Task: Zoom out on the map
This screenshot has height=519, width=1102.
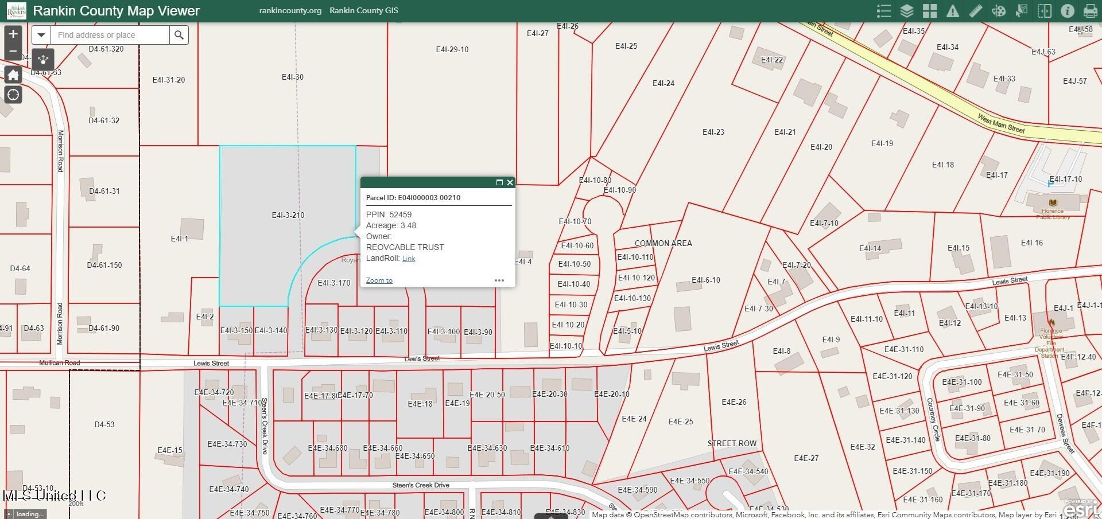Action: coord(13,51)
